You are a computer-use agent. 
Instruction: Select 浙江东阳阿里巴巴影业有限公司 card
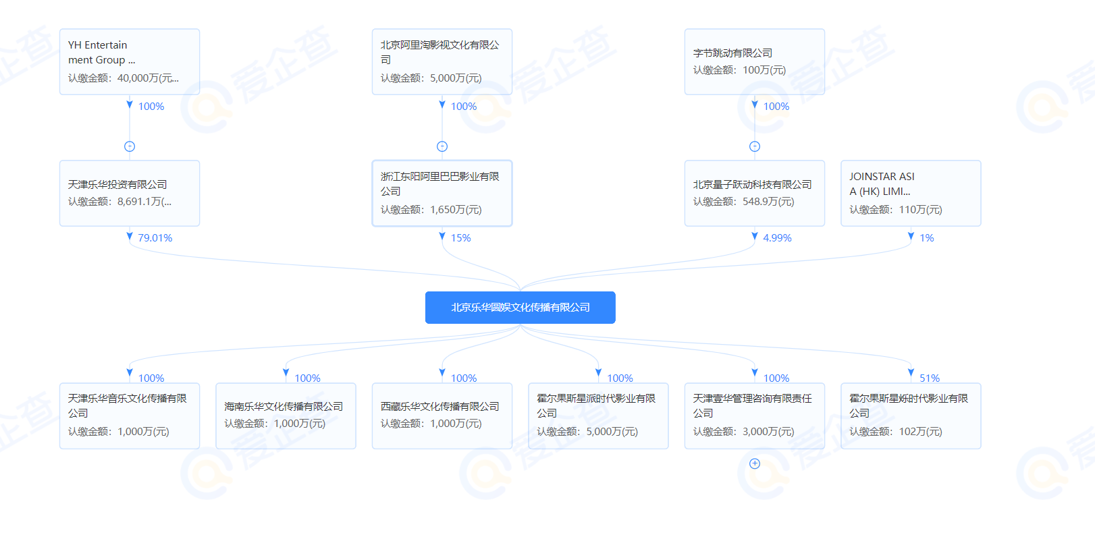point(442,193)
